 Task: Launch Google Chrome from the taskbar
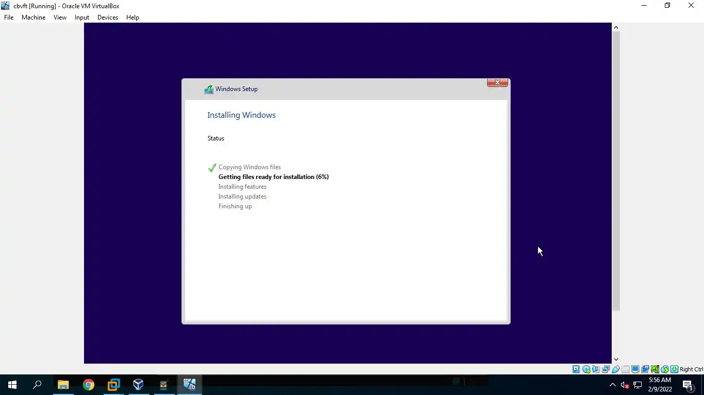point(89,385)
